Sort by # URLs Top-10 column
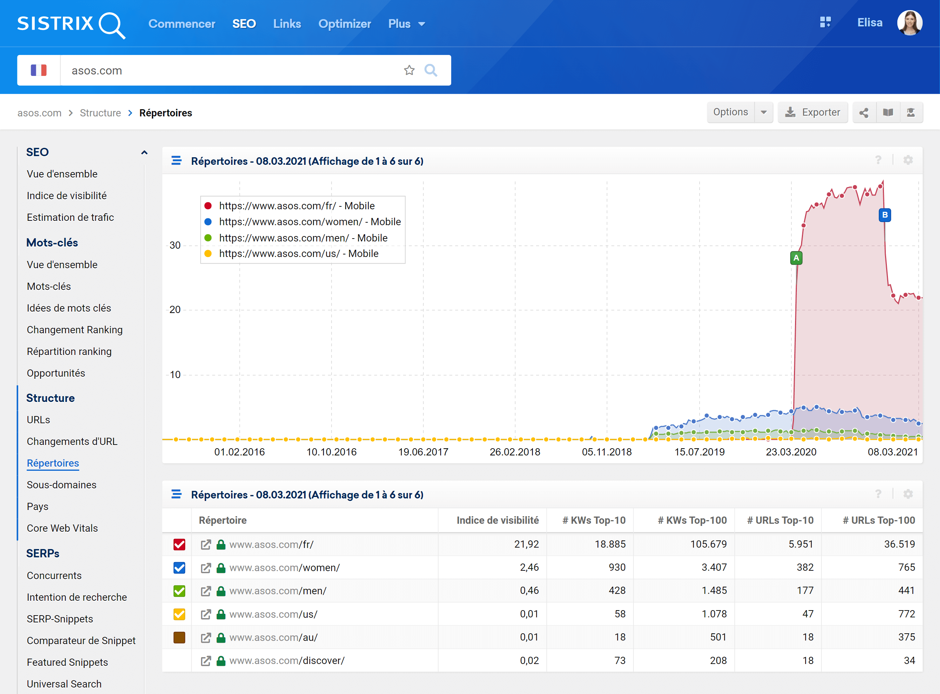940x694 pixels. tap(780, 520)
